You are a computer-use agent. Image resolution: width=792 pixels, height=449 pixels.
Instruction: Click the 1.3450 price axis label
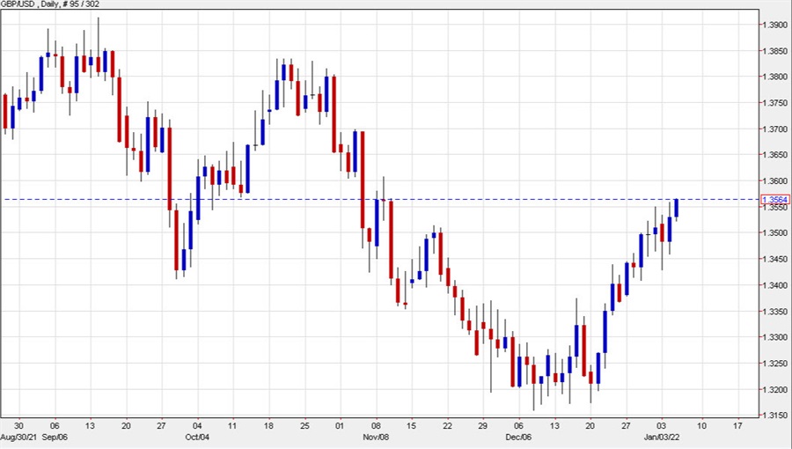pos(775,260)
